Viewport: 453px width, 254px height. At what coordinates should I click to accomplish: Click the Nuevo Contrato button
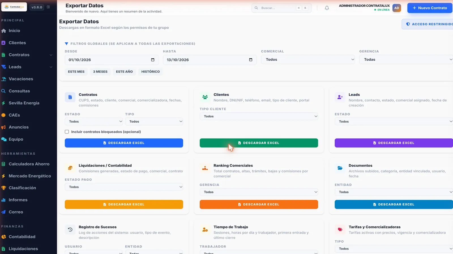[x=430, y=8]
